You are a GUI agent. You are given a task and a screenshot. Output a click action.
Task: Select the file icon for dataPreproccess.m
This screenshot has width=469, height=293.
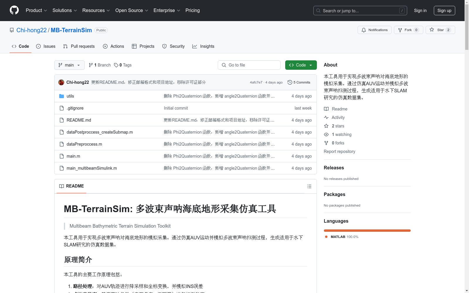coord(62,144)
